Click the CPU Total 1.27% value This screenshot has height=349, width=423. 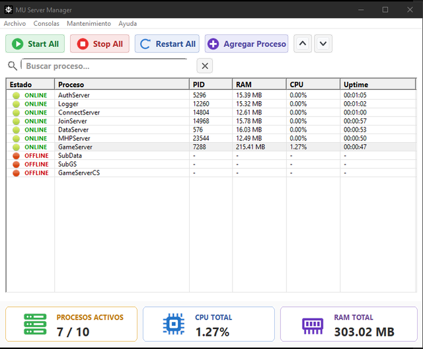tap(212, 332)
